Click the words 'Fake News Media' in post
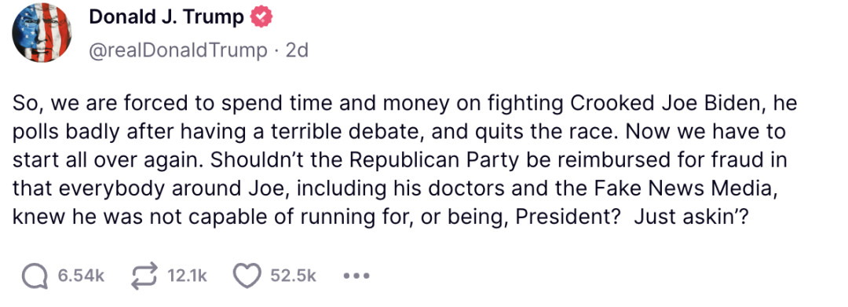The width and height of the screenshot is (848, 307). [711, 188]
